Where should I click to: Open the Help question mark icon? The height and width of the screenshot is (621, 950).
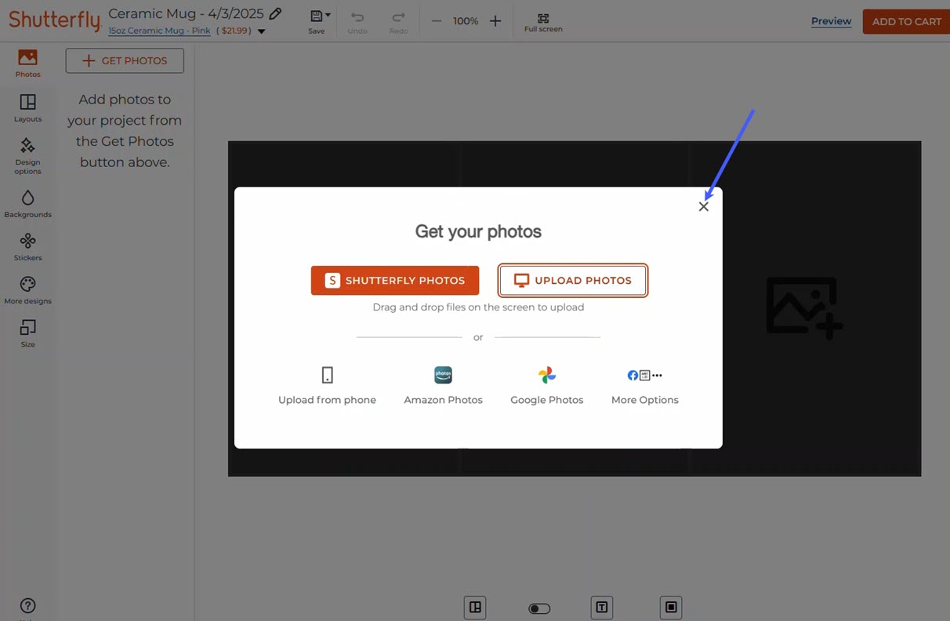pyautogui.click(x=27, y=605)
